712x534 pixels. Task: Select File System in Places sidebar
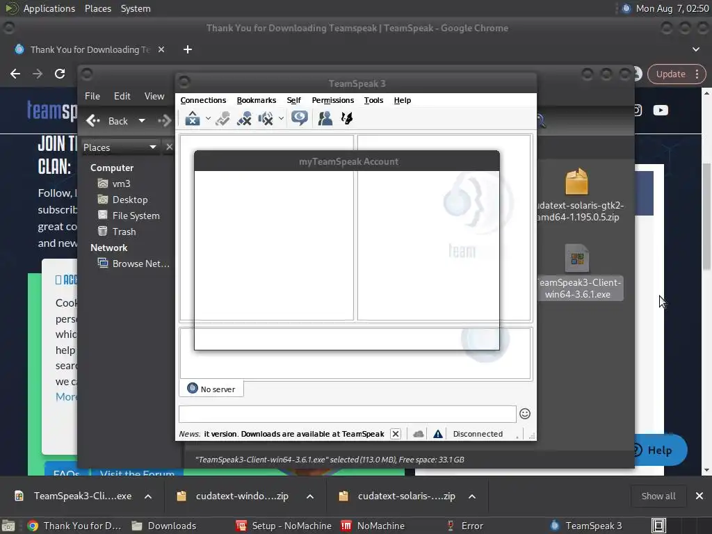129,216
